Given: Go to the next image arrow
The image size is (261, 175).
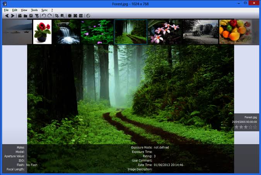Looking at the screenshot, I should point(12,16).
